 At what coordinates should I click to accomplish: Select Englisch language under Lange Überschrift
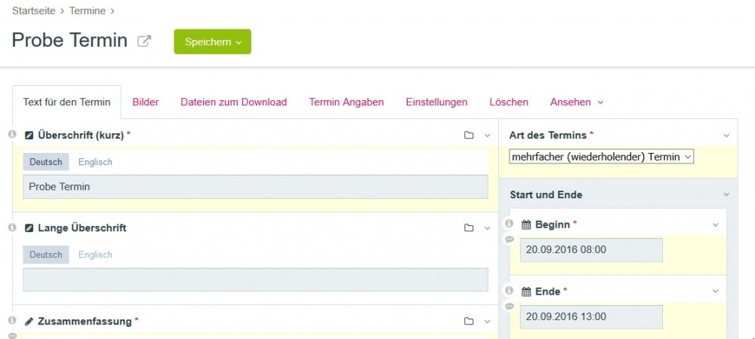pos(95,255)
